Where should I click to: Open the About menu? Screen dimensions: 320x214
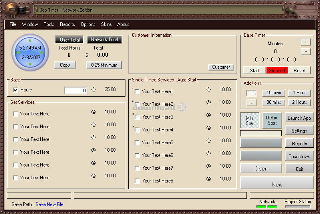(x=123, y=24)
